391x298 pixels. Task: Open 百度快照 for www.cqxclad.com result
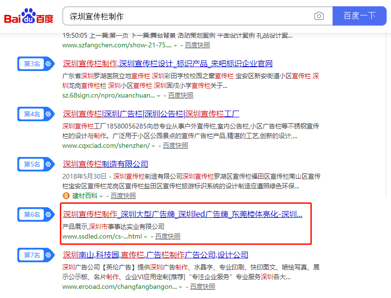[175, 145]
